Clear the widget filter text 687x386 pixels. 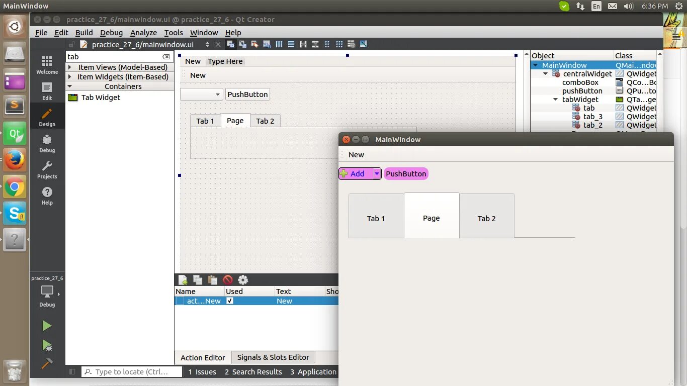(166, 57)
